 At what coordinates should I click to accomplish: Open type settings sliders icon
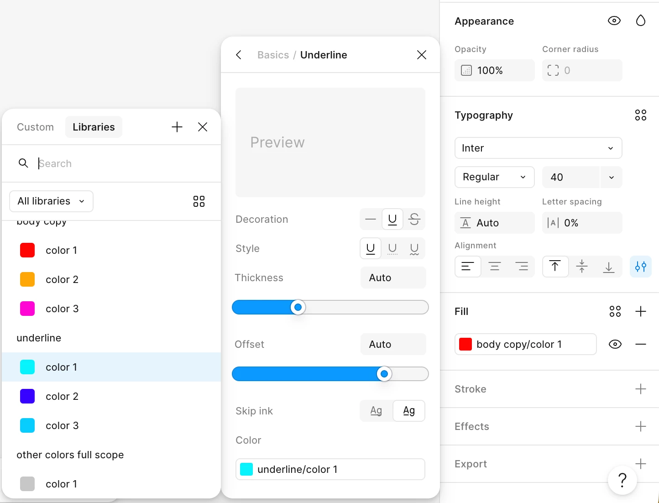(641, 267)
